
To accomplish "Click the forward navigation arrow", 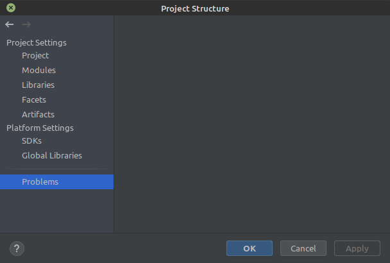I will (26, 24).
